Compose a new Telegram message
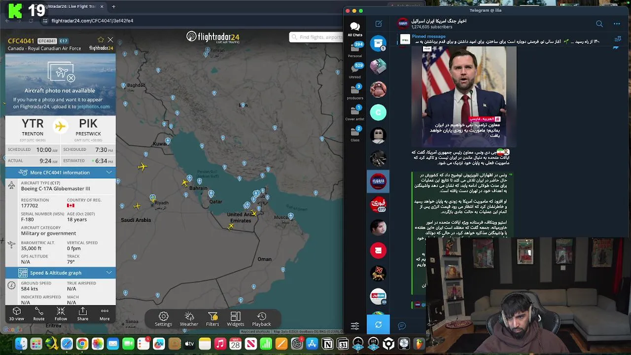This screenshot has height=355, width=631. point(379,24)
